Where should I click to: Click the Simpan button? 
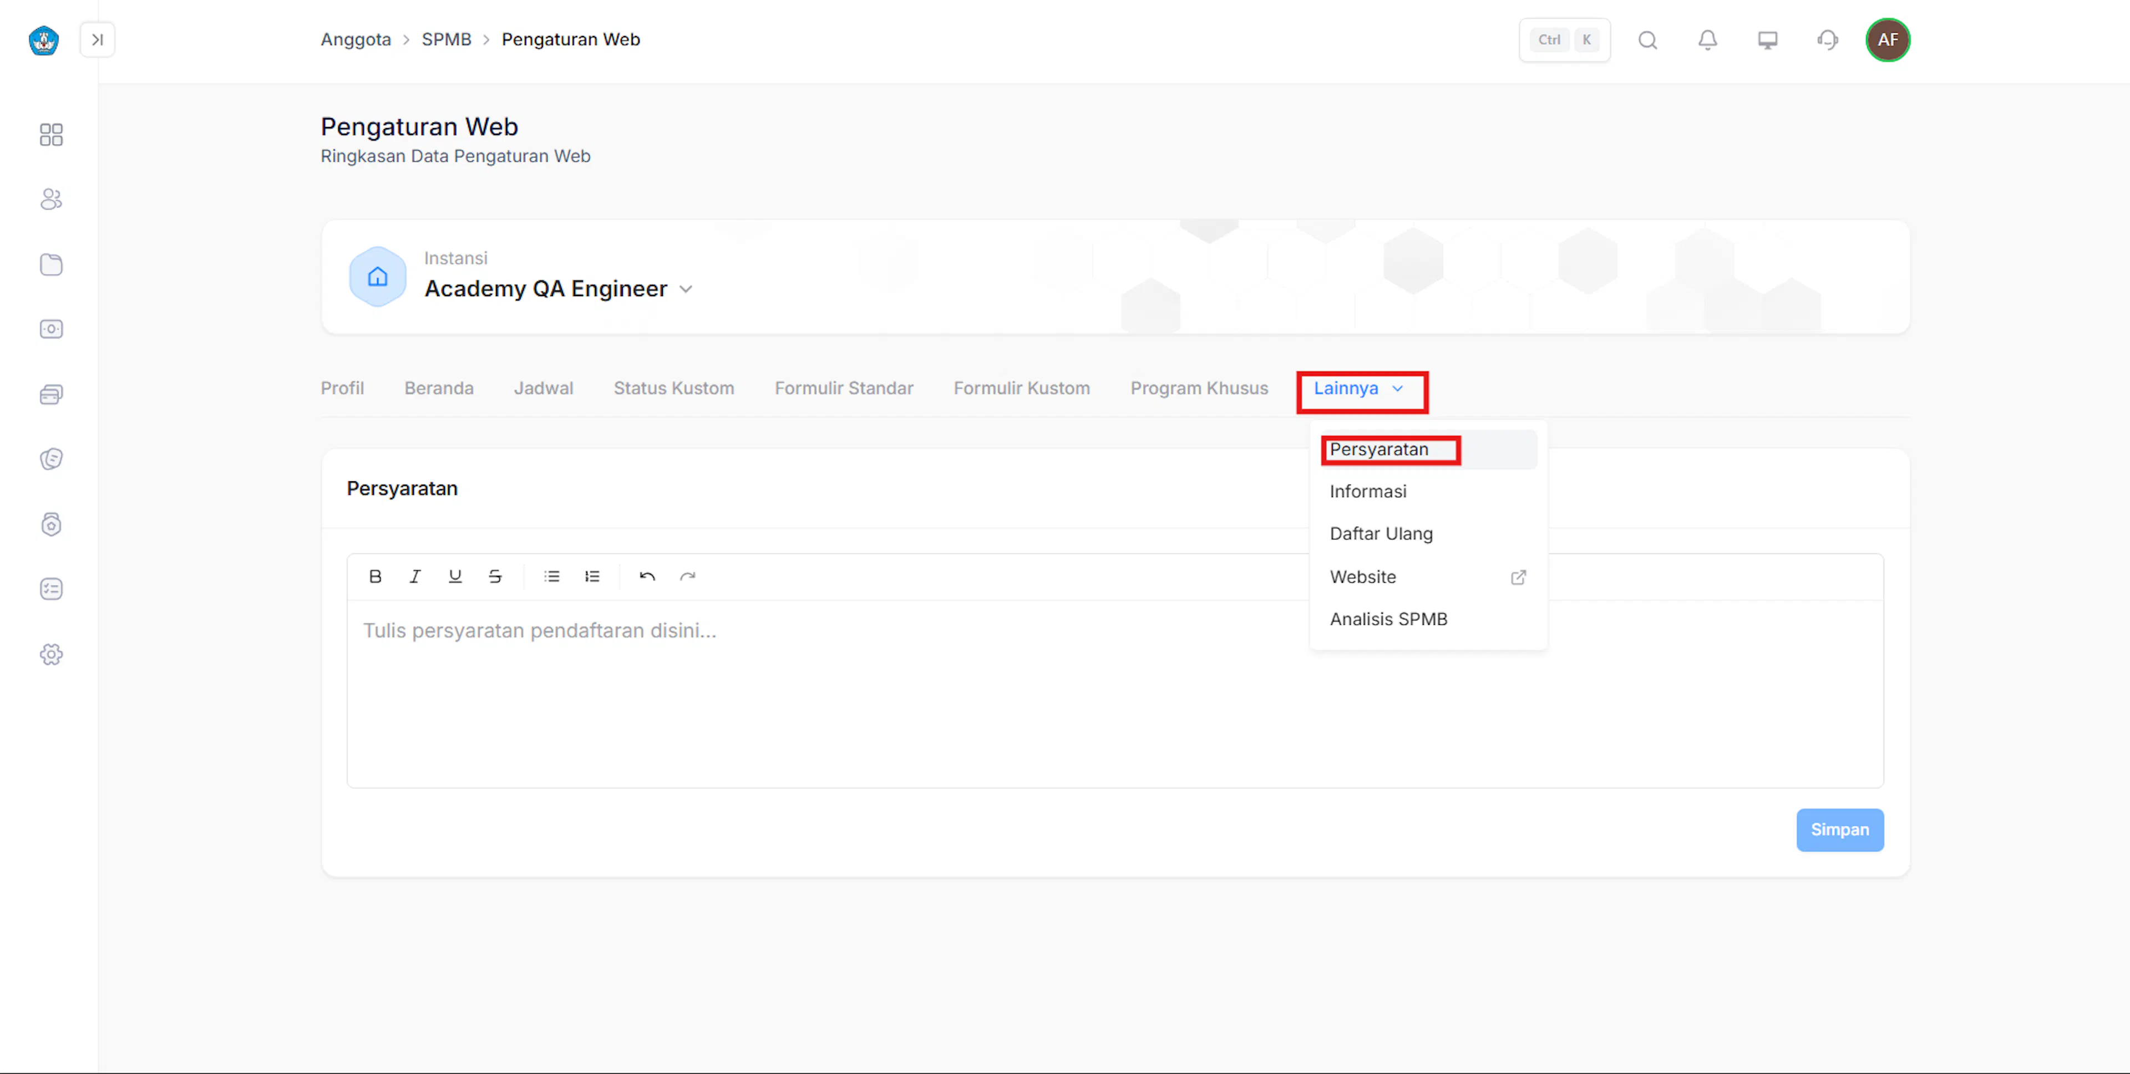point(1840,830)
